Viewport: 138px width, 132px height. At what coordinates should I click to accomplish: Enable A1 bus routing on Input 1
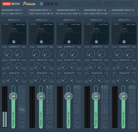pyautogui.click(x=22, y=87)
